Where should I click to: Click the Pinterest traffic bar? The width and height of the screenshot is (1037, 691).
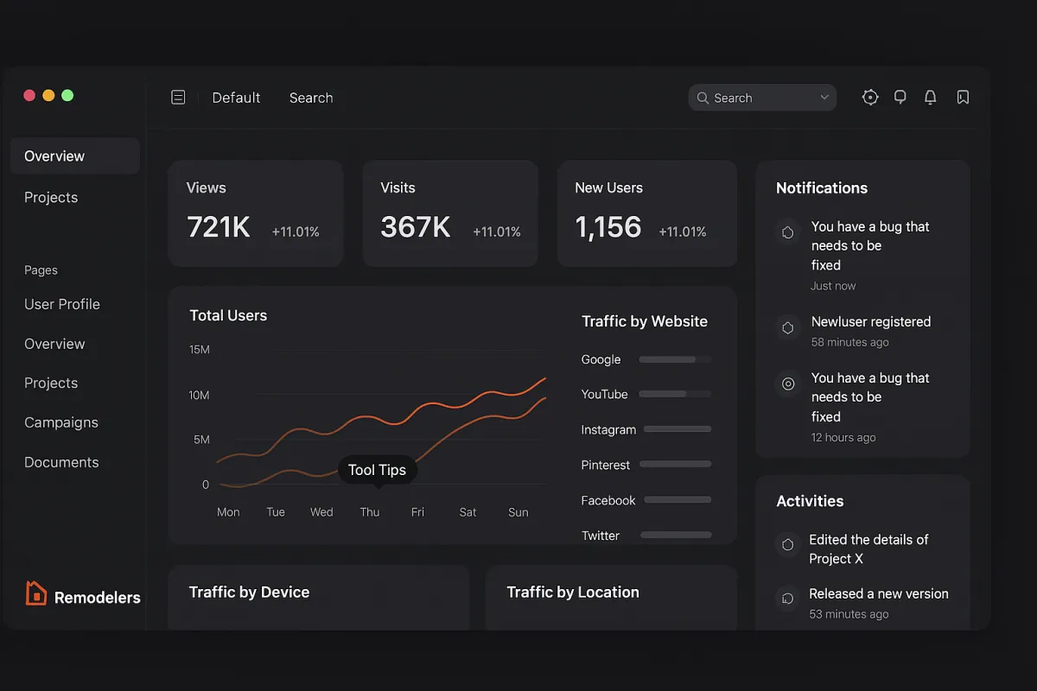(x=678, y=465)
